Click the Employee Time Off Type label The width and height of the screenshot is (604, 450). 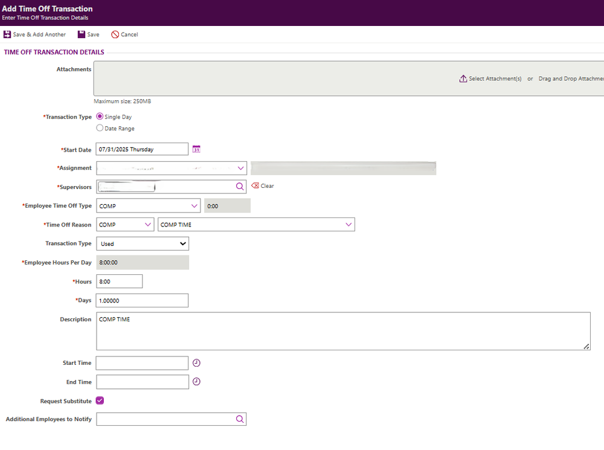(x=57, y=206)
